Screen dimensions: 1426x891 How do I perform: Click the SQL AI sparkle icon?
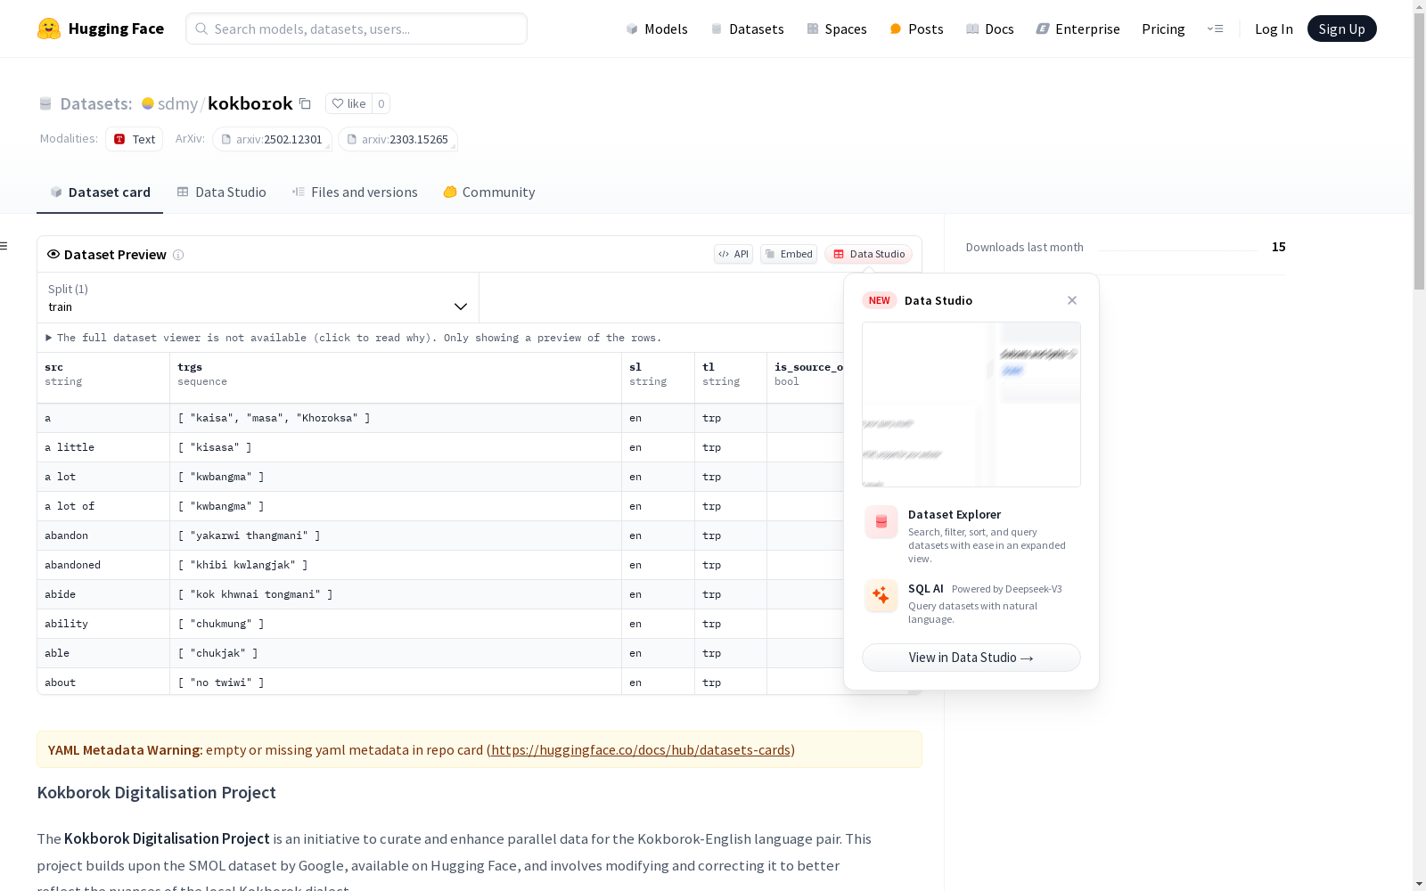tap(881, 596)
